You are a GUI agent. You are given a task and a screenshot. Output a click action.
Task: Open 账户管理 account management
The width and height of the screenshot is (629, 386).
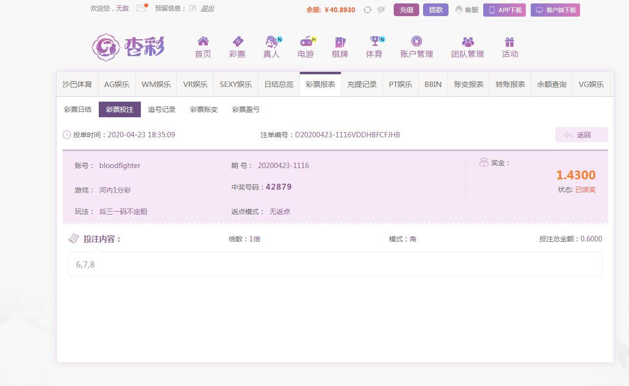click(x=417, y=47)
